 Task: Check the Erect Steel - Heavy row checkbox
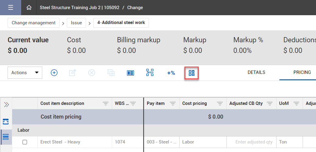click(x=25, y=142)
